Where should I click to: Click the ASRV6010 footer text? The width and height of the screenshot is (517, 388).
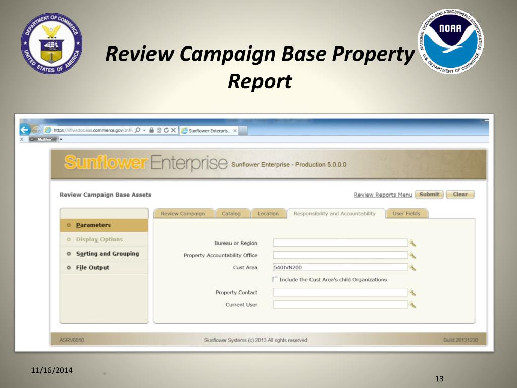pos(72,340)
